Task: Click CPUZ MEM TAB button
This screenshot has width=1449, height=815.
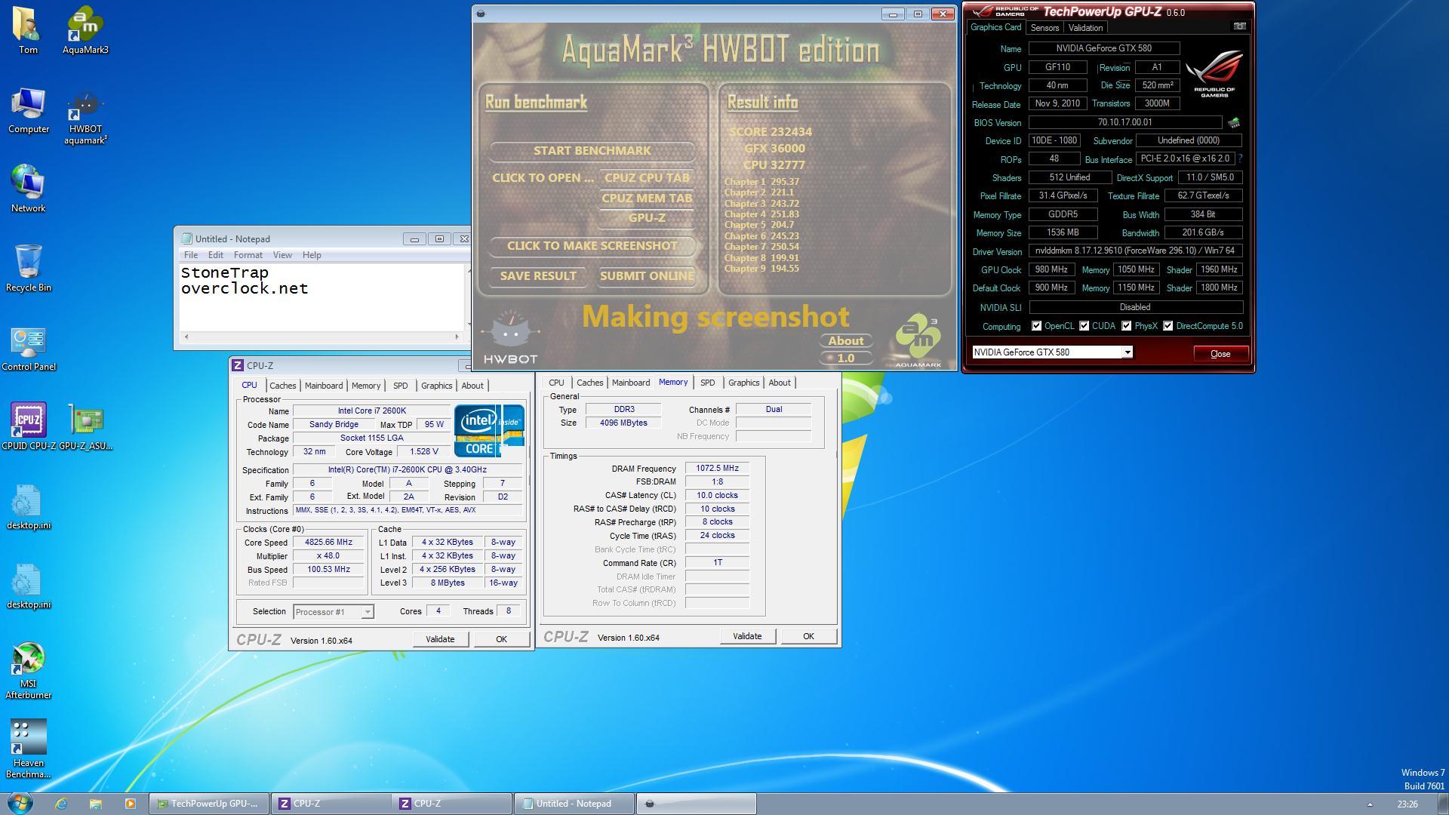Action: pos(647,198)
